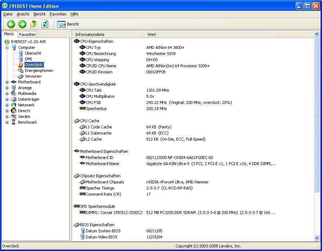Select the Sensoren tree item
Image resolution: width=322 pixels, height=251 pixels.
coord(33,76)
